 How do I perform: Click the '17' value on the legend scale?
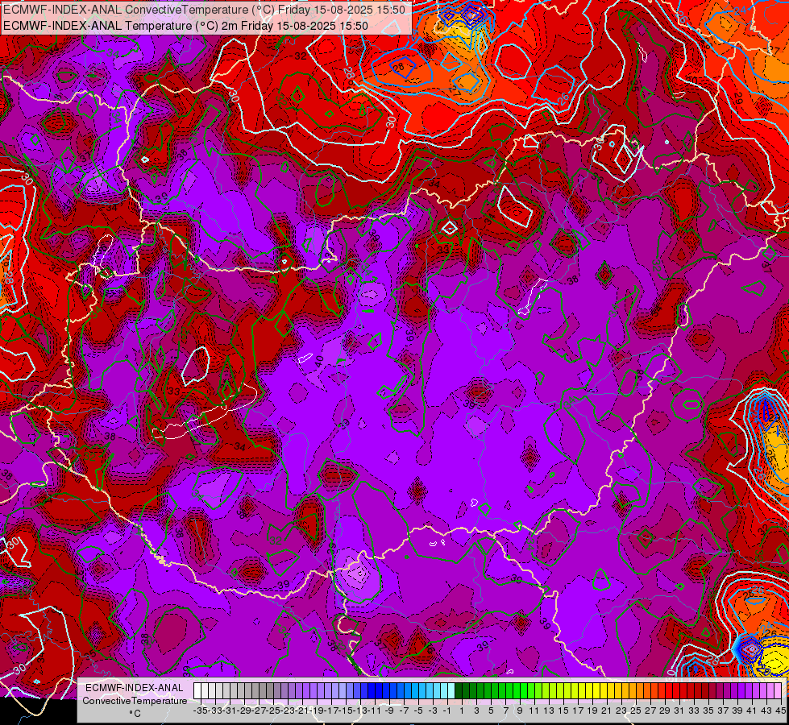pyautogui.click(x=578, y=710)
